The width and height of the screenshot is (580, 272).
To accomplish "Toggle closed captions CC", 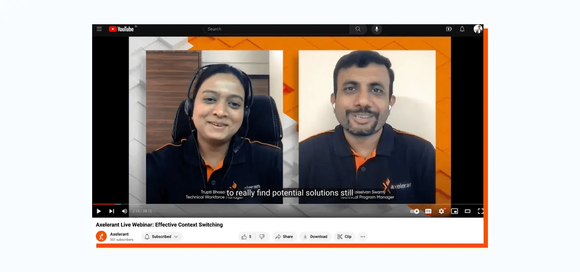I will click(428, 211).
